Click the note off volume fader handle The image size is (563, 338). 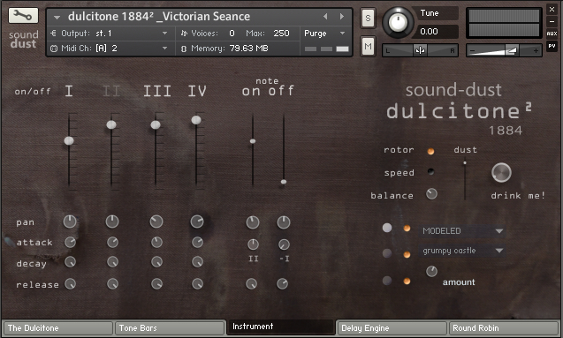[284, 182]
